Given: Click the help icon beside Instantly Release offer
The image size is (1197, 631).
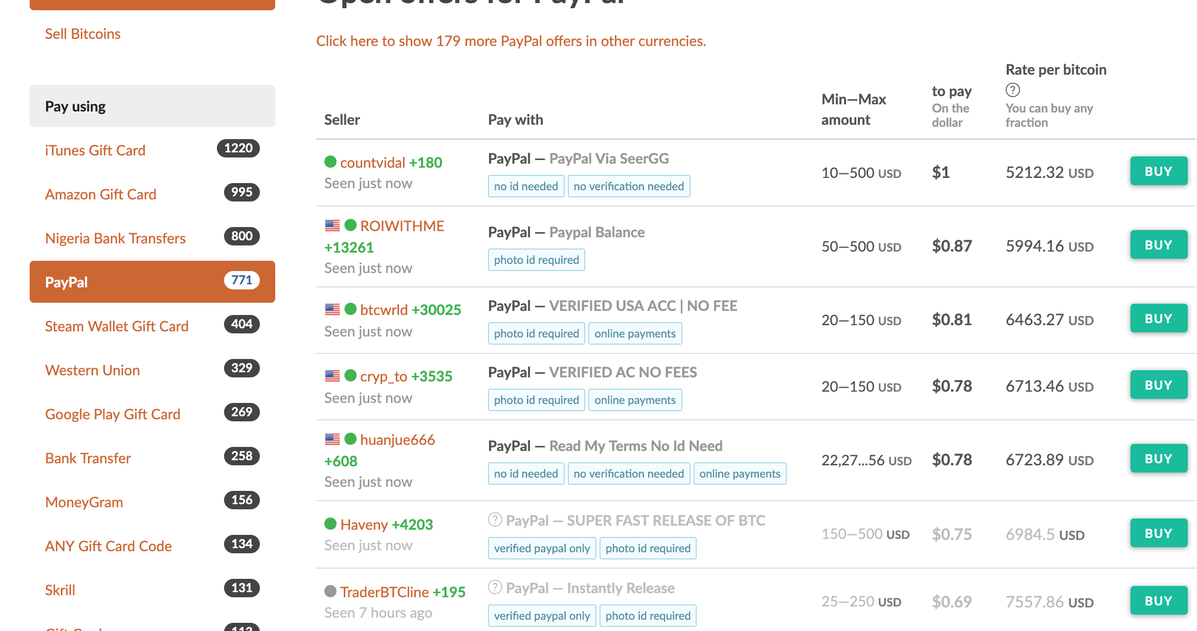Looking at the screenshot, I should tap(495, 587).
